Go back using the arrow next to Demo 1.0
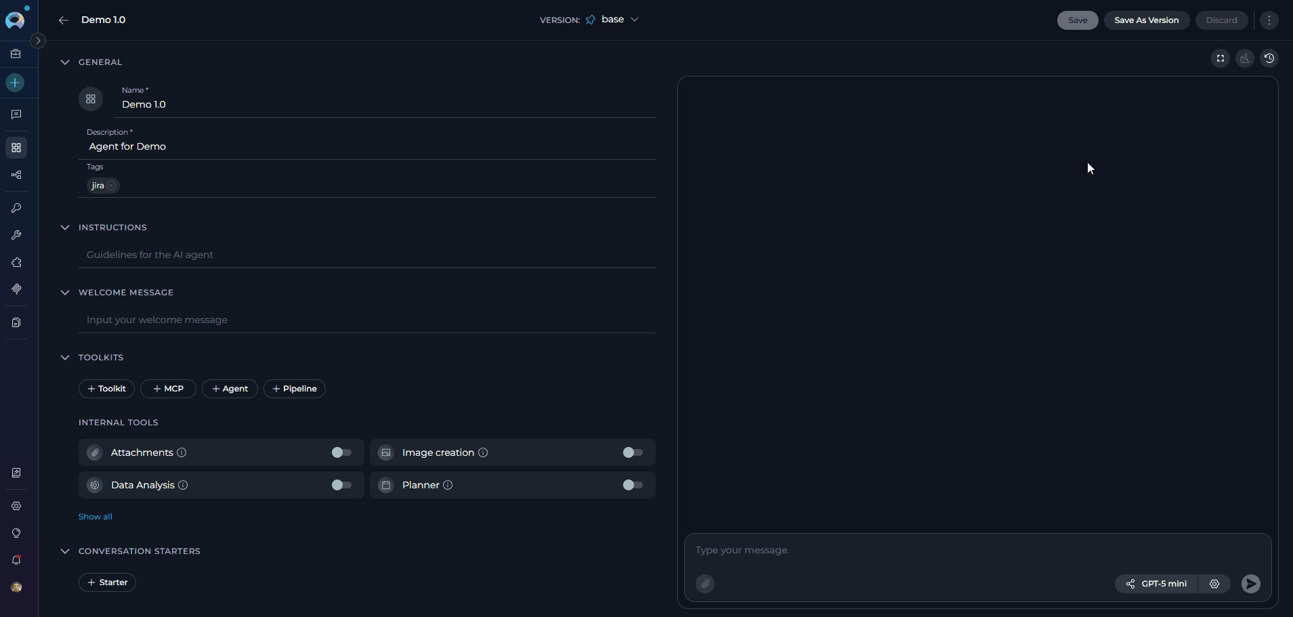The width and height of the screenshot is (1293, 617). point(64,20)
